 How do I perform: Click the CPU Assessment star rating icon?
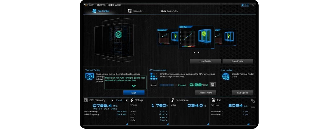coord(154,76)
